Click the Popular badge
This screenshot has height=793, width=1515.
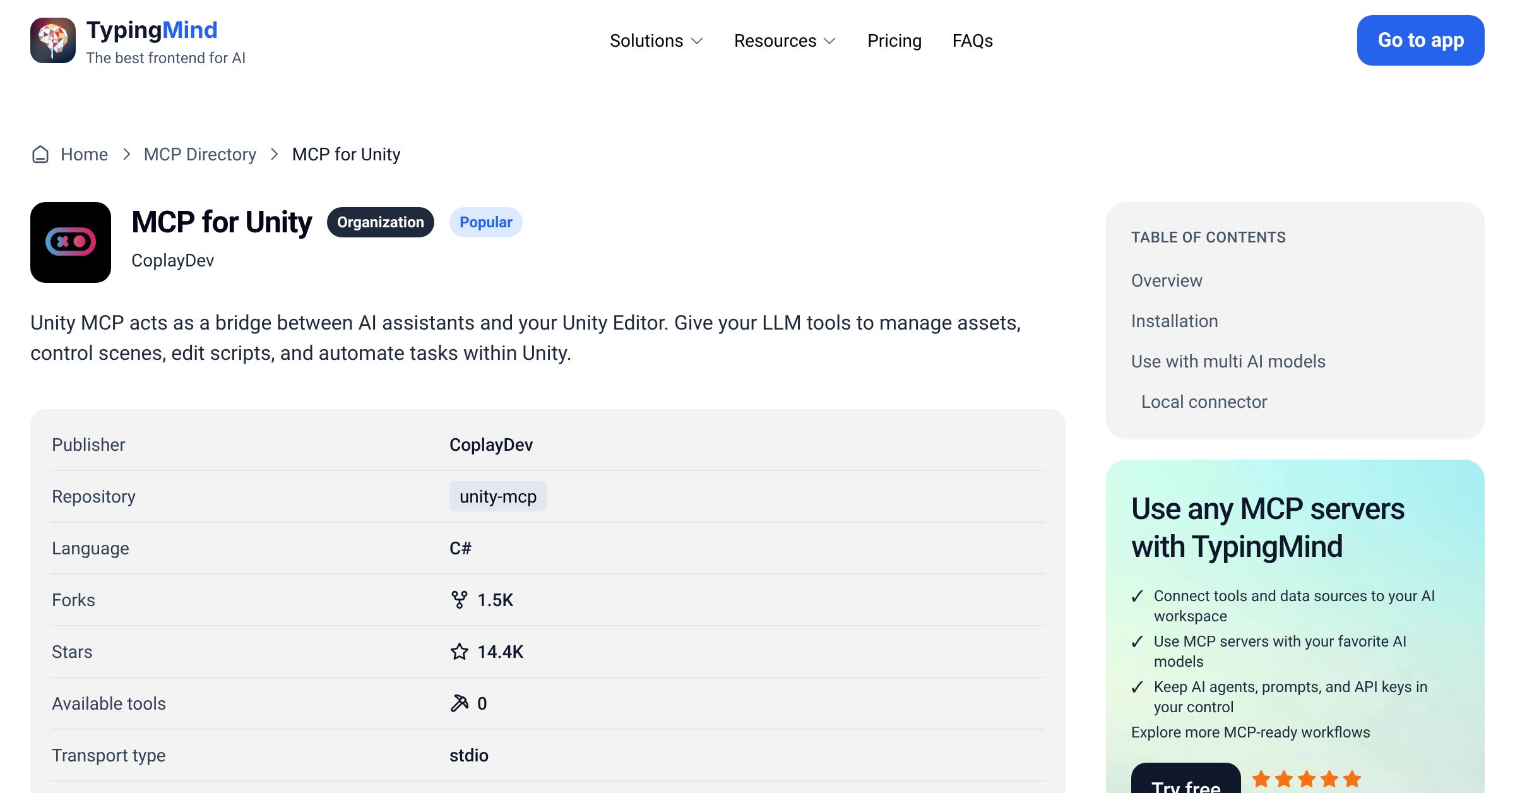(x=486, y=222)
